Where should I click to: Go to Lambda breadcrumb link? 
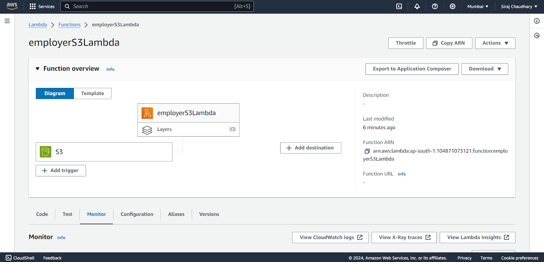pos(38,25)
